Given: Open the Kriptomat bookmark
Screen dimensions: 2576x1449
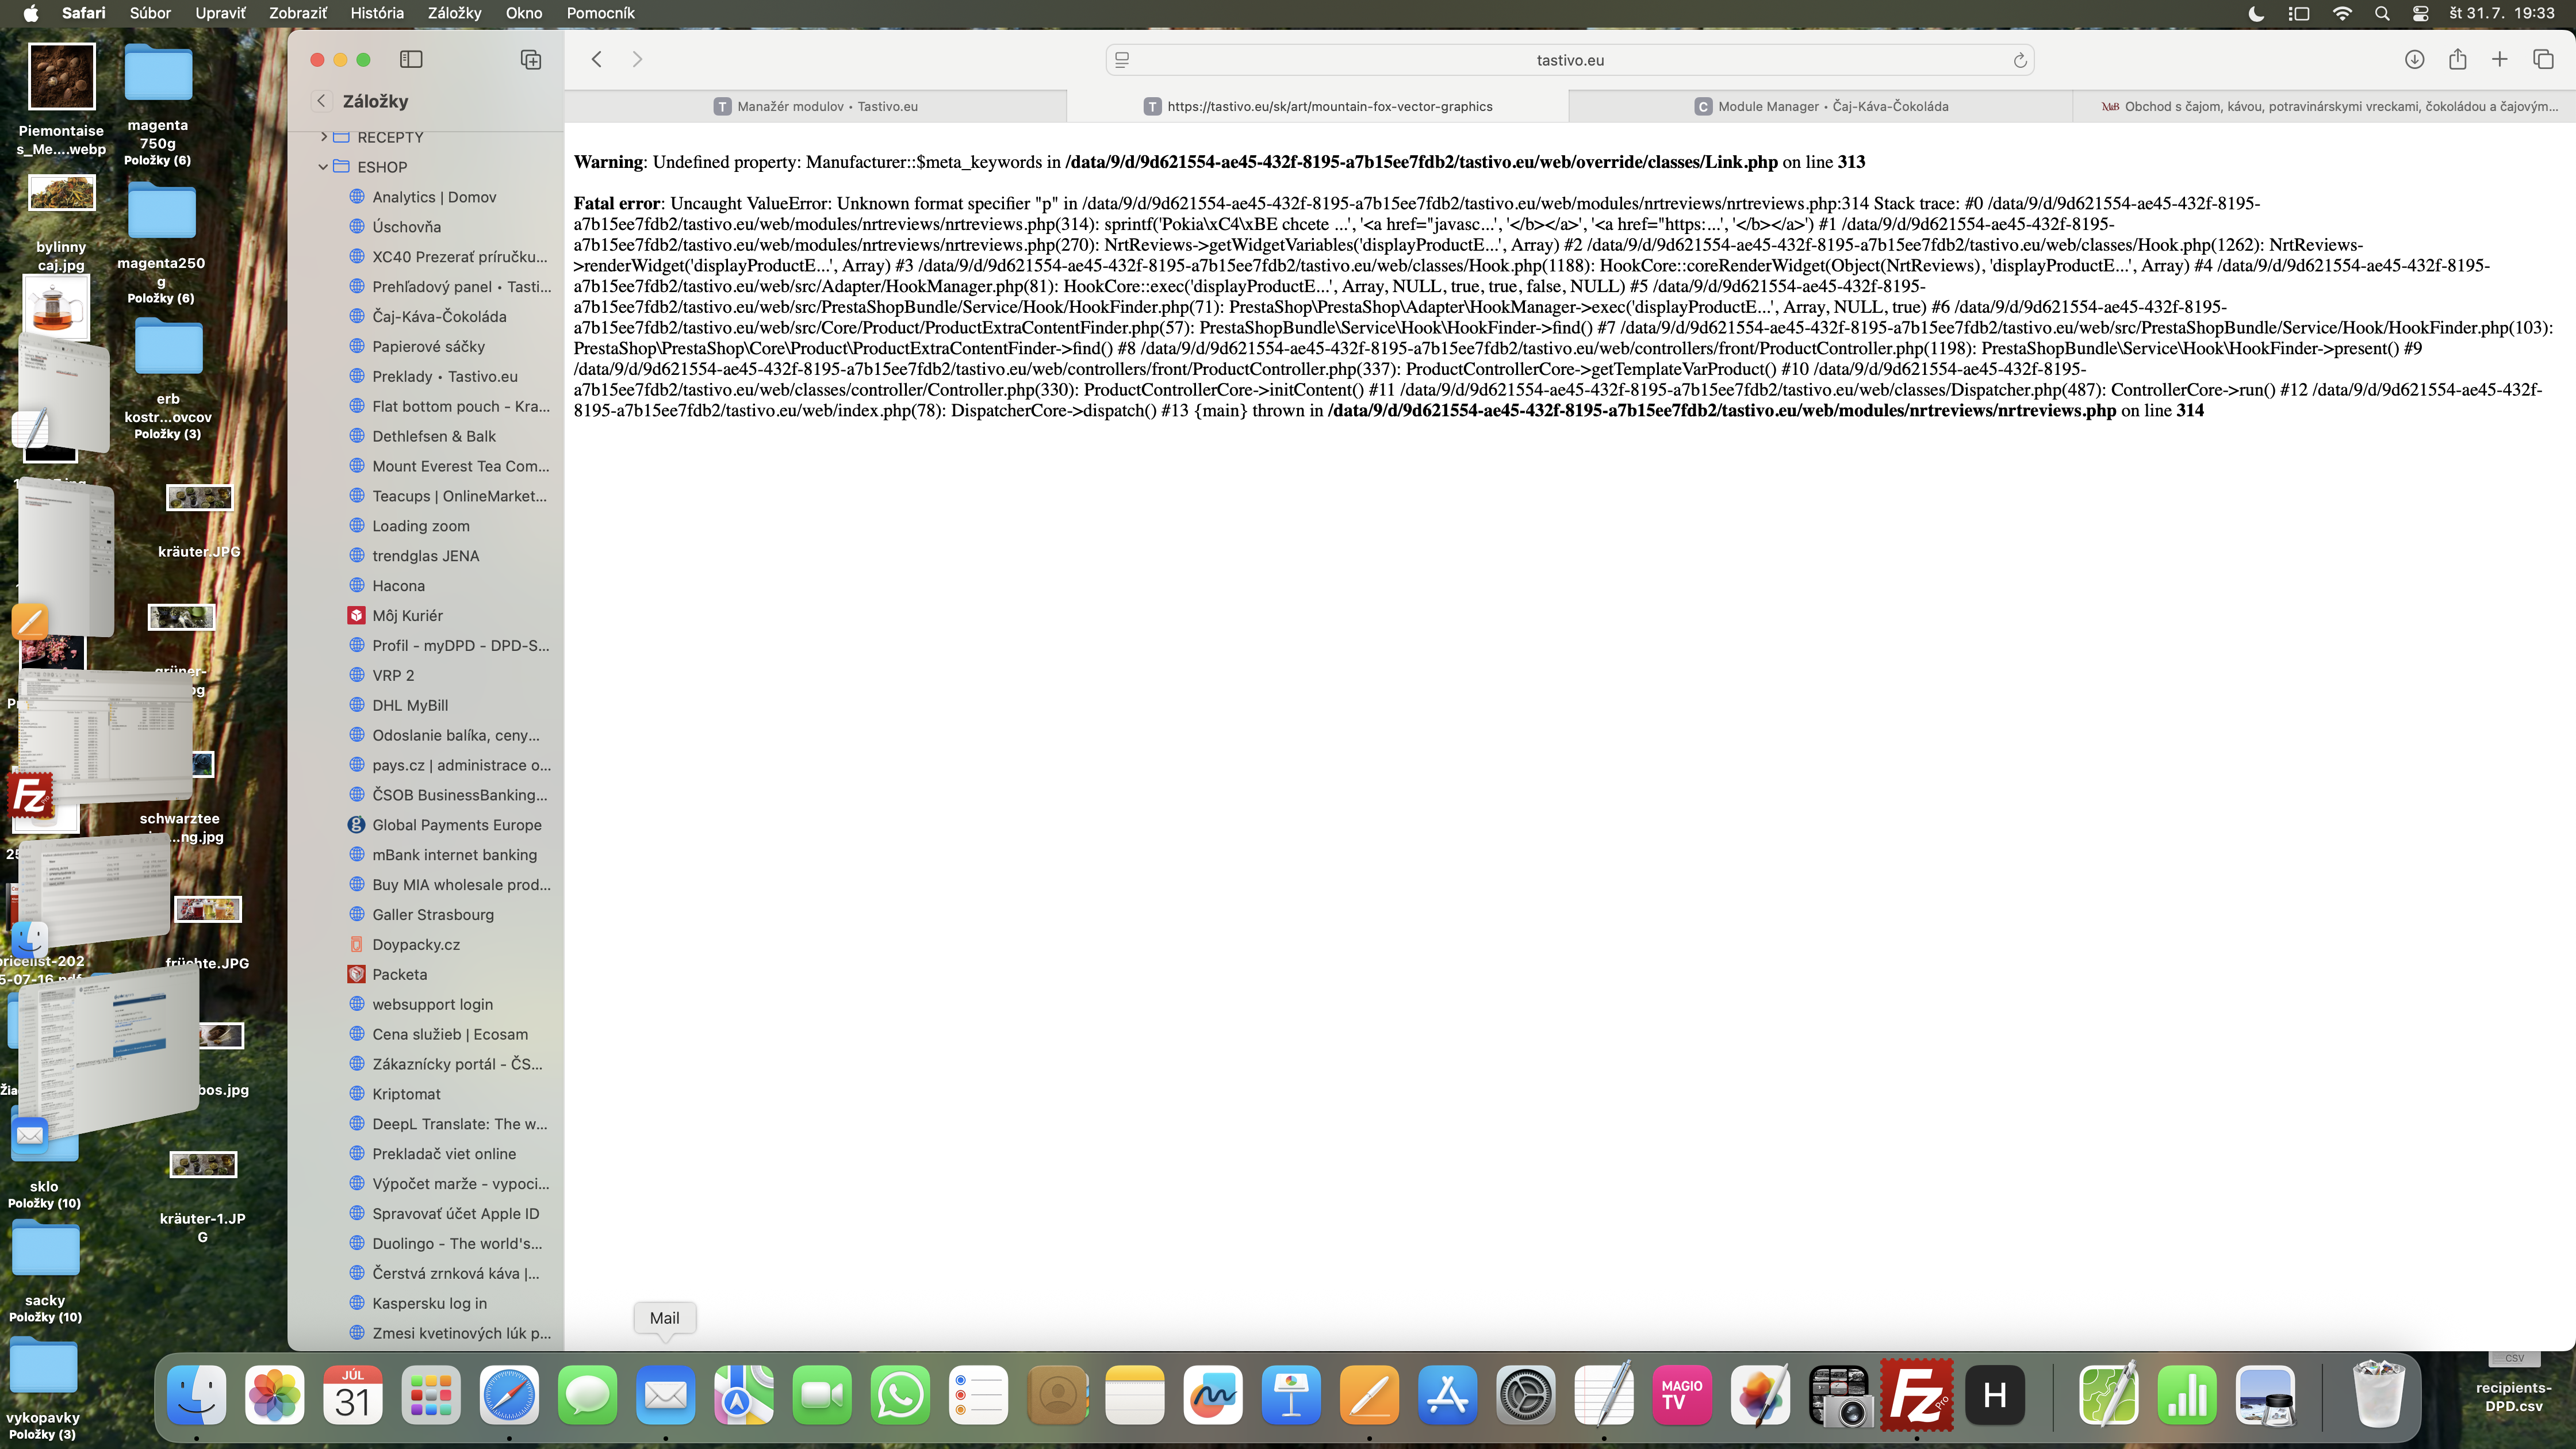Looking at the screenshot, I should [406, 1094].
